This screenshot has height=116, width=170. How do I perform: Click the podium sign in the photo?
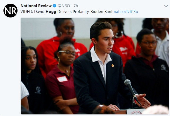point(135,112)
